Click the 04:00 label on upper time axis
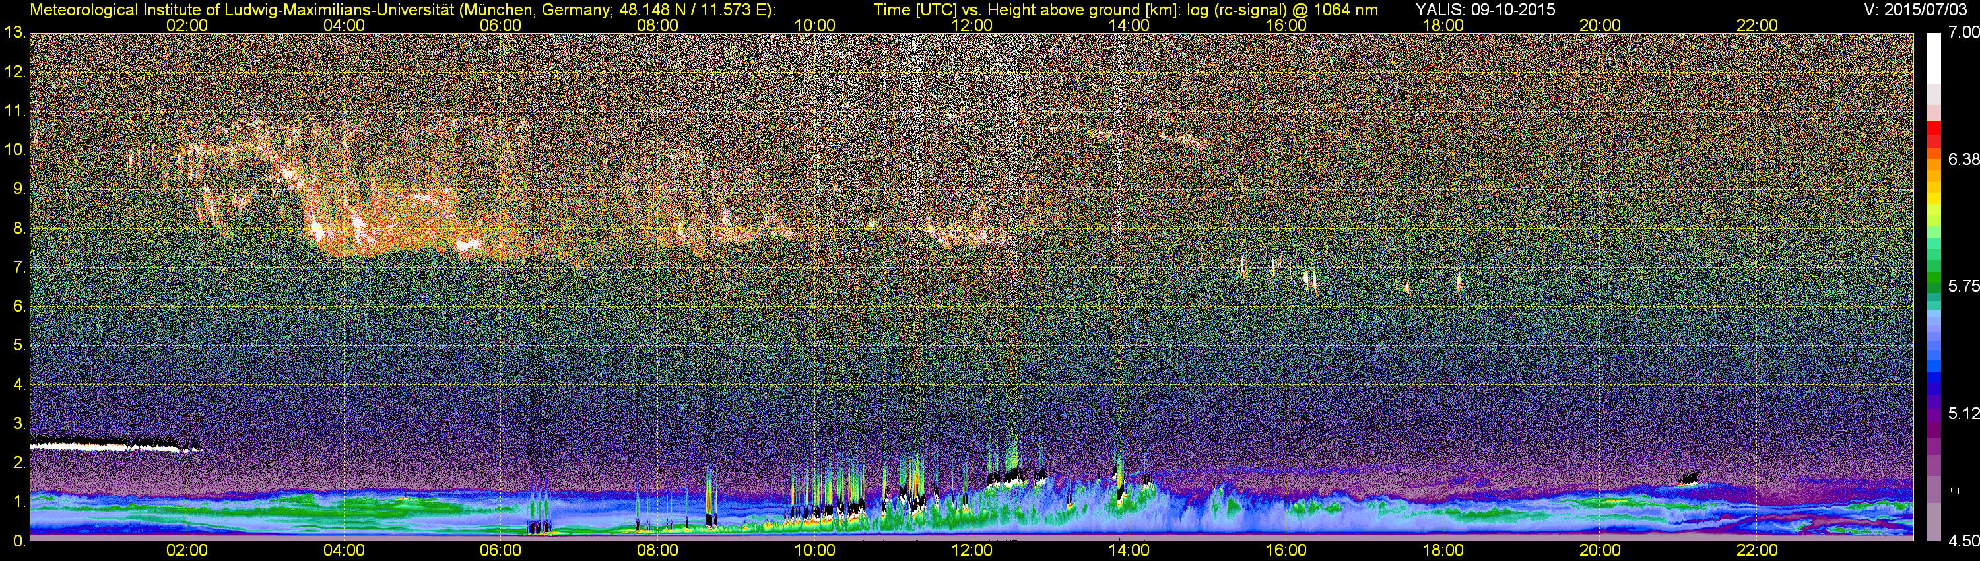 pos(344,25)
